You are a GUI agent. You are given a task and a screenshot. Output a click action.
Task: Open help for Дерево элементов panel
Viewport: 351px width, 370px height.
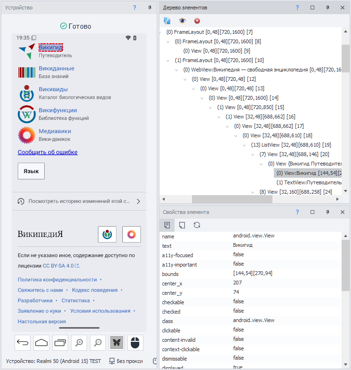[297, 8]
